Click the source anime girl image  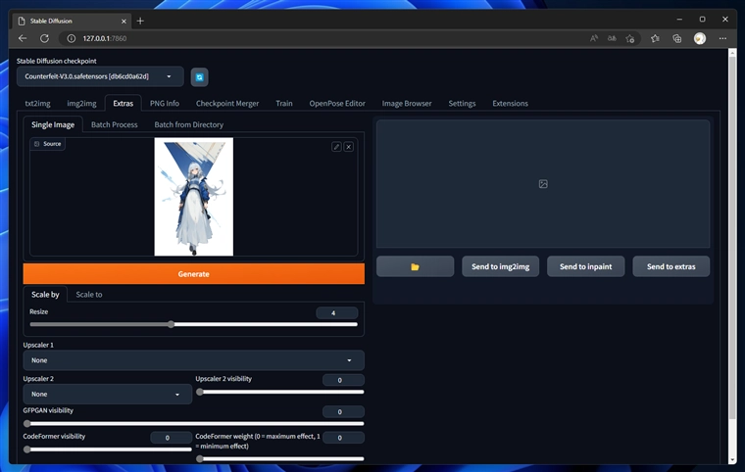pos(193,197)
